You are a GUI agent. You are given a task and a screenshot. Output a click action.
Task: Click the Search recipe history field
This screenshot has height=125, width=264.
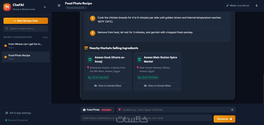26,29
